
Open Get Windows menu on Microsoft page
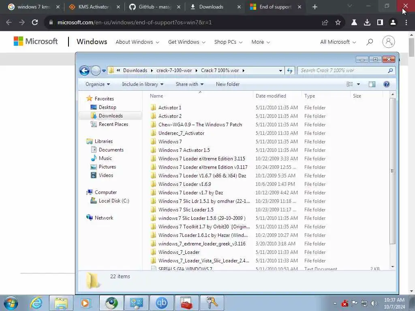coord(186,42)
